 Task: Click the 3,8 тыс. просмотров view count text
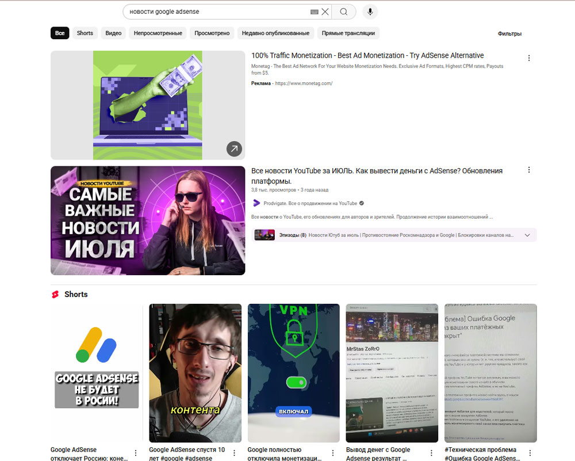tap(274, 190)
